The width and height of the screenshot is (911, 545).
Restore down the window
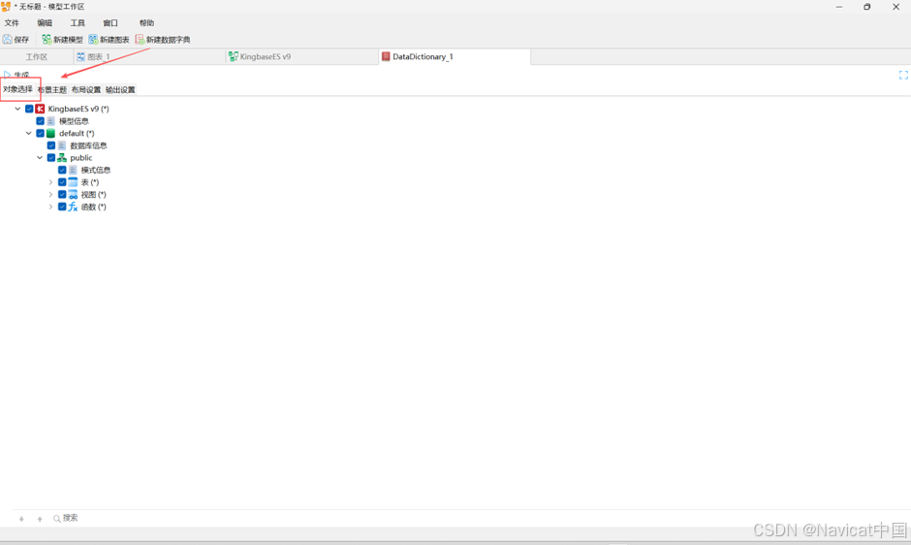pyautogui.click(x=866, y=7)
